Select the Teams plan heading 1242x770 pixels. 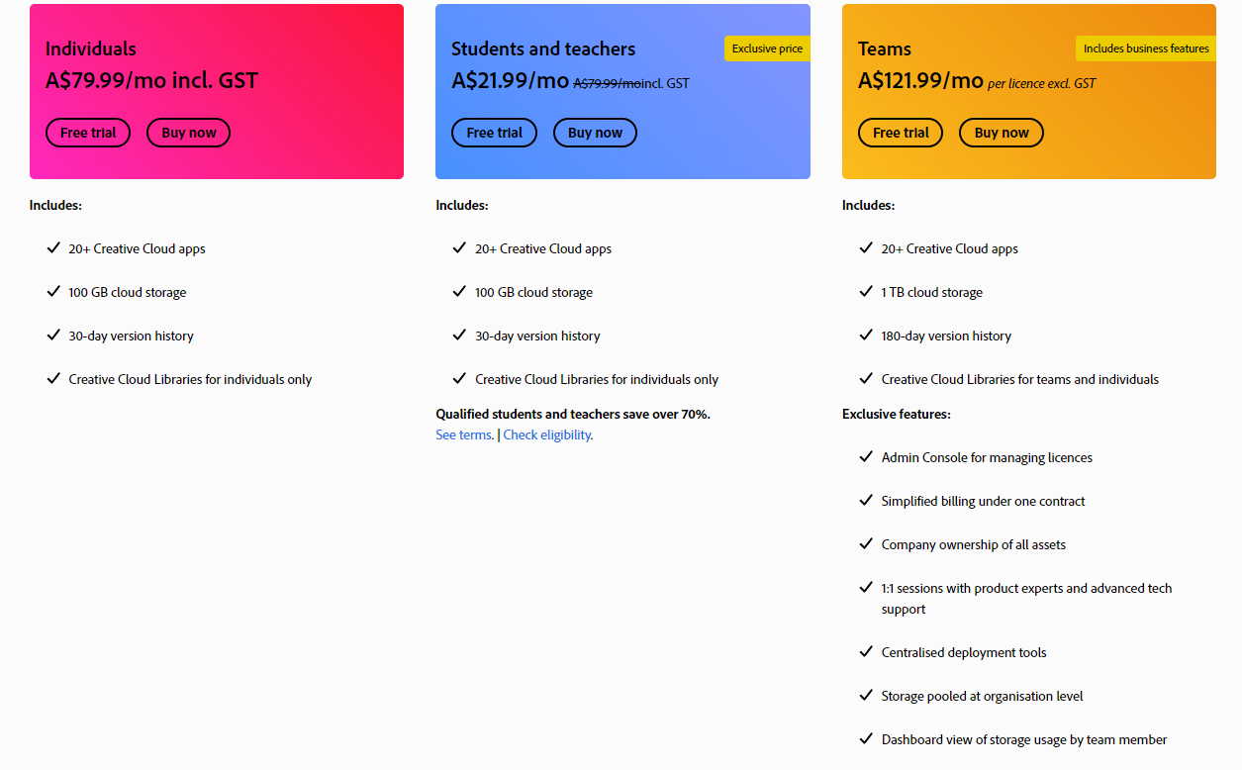tap(885, 48)
